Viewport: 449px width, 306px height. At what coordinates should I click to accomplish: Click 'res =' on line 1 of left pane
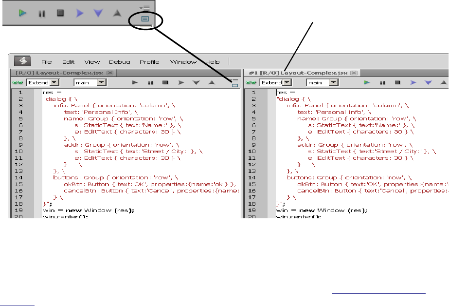click(x=52, y=93)
